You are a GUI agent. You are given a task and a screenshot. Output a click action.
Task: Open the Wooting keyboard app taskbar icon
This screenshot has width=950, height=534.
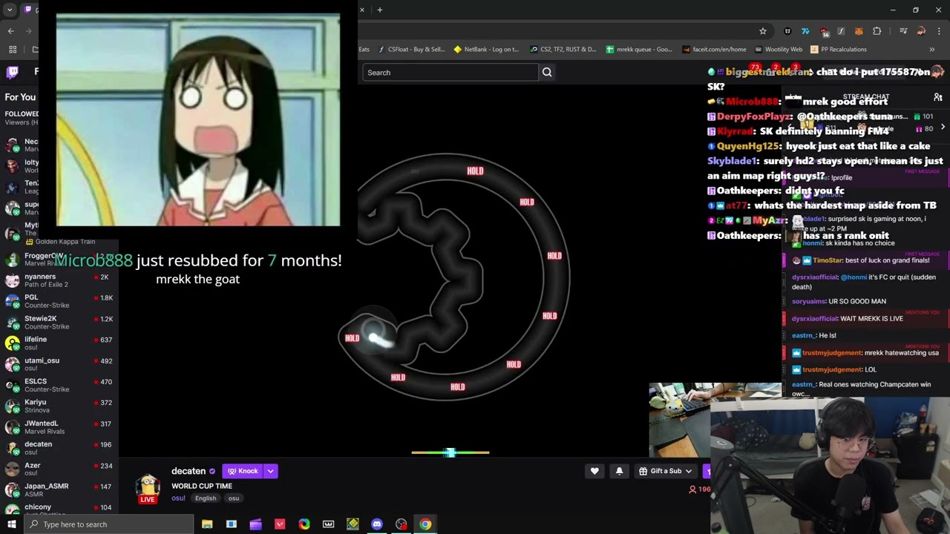click(x=328, y=524)
